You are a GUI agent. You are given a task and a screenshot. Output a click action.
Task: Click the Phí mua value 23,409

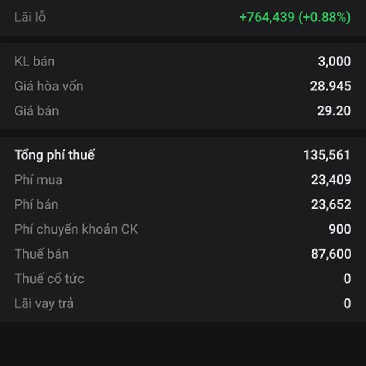331,180
